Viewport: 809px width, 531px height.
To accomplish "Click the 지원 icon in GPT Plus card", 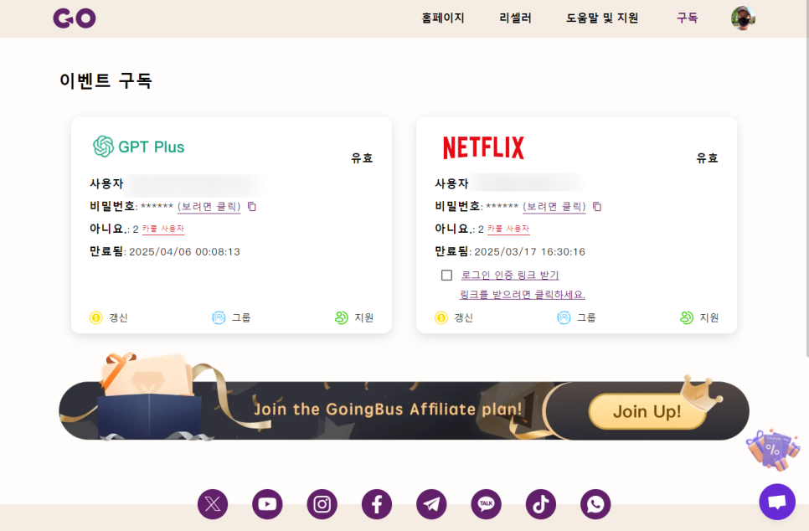I will (x=342, y=318).
